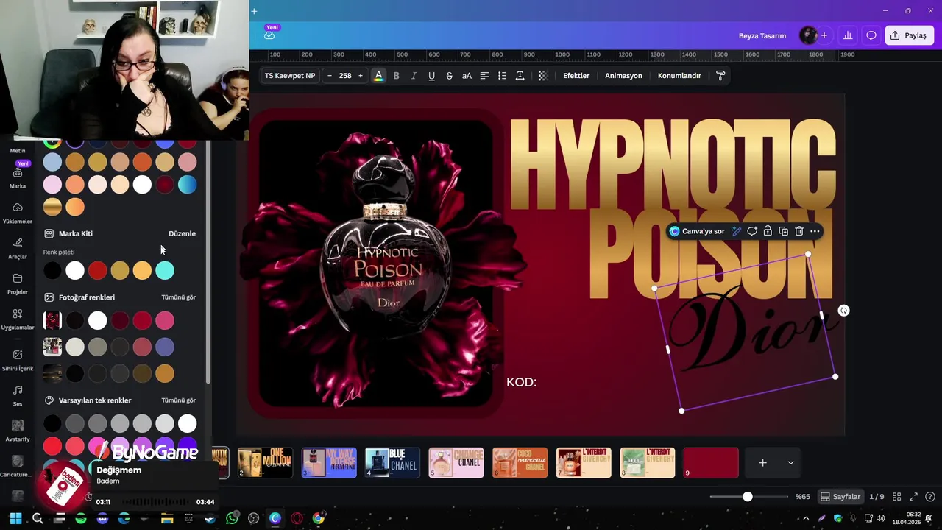Open Sihirli İçerik sidebar tab
Image resolution: width=942 pixels, height=530 pixels.
pos(18,360)
